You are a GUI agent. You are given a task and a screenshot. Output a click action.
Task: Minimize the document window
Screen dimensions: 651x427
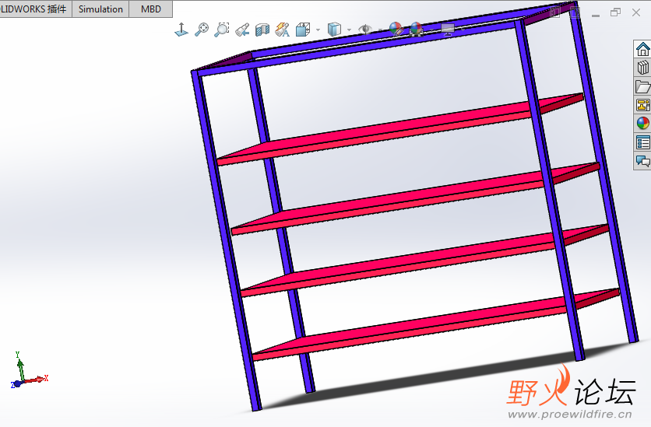596,15
